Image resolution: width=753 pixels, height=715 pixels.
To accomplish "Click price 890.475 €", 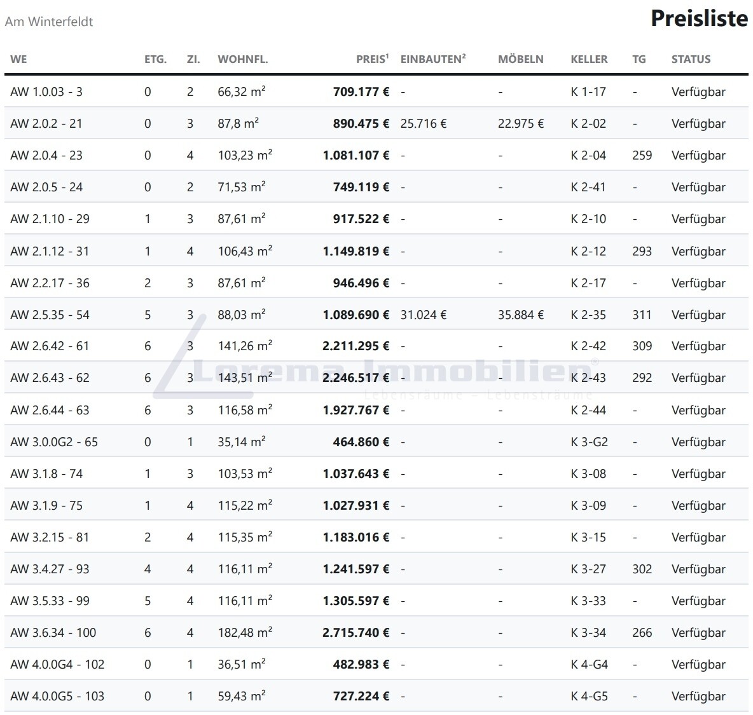I will point(361,124).
